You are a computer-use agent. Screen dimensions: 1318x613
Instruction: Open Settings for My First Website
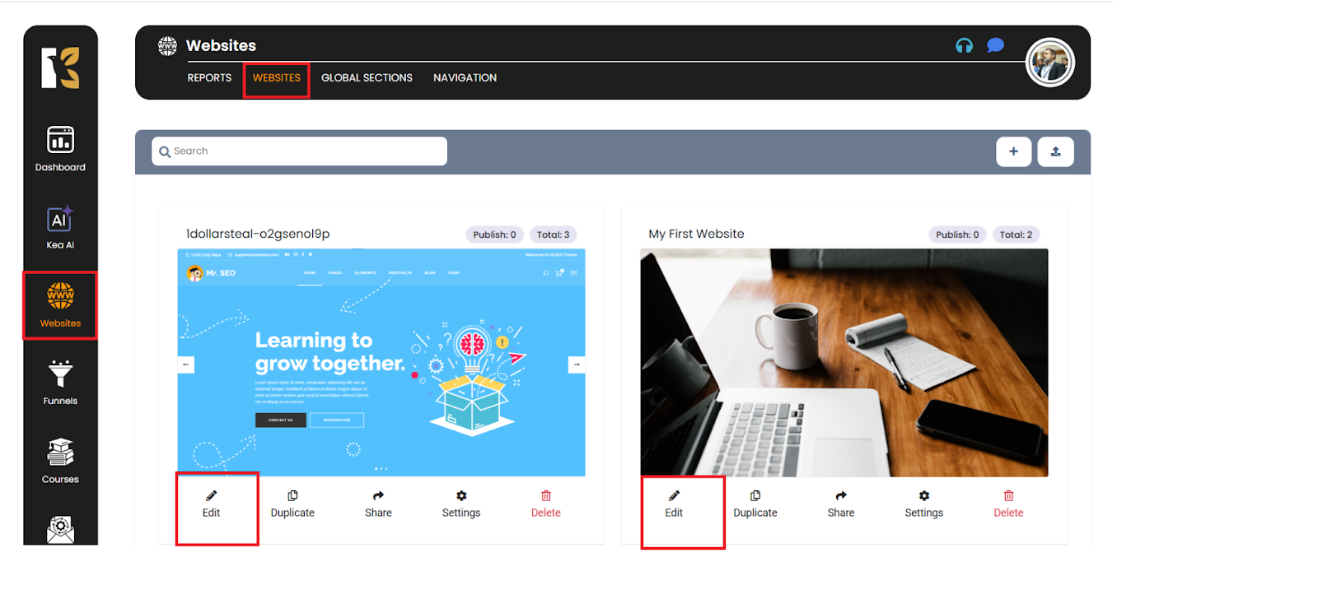tap(923, 504)
